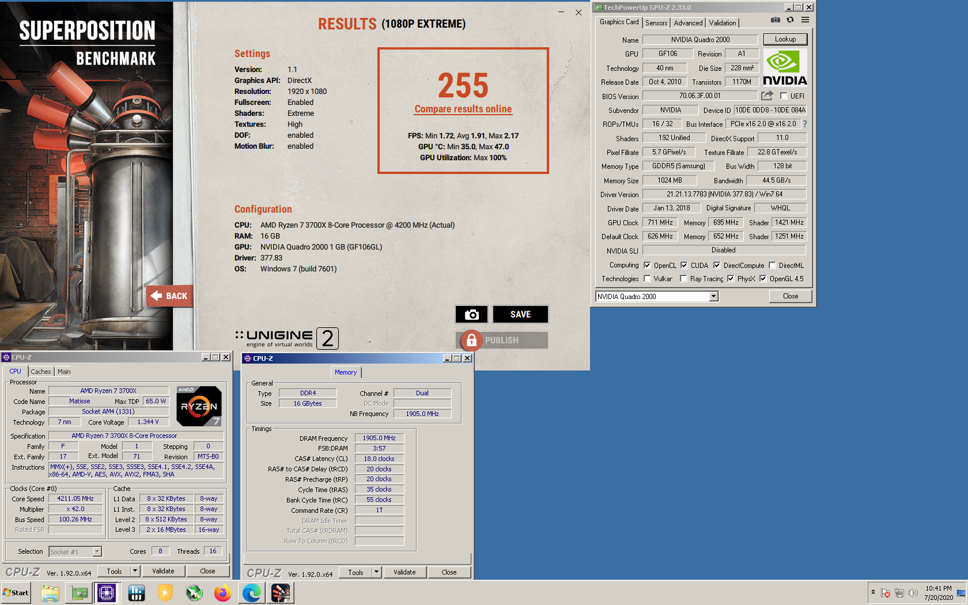968x605 pixels.
Task: Expand the Tools arrow in CPU-Z processor window
Action: pos(135,571)
